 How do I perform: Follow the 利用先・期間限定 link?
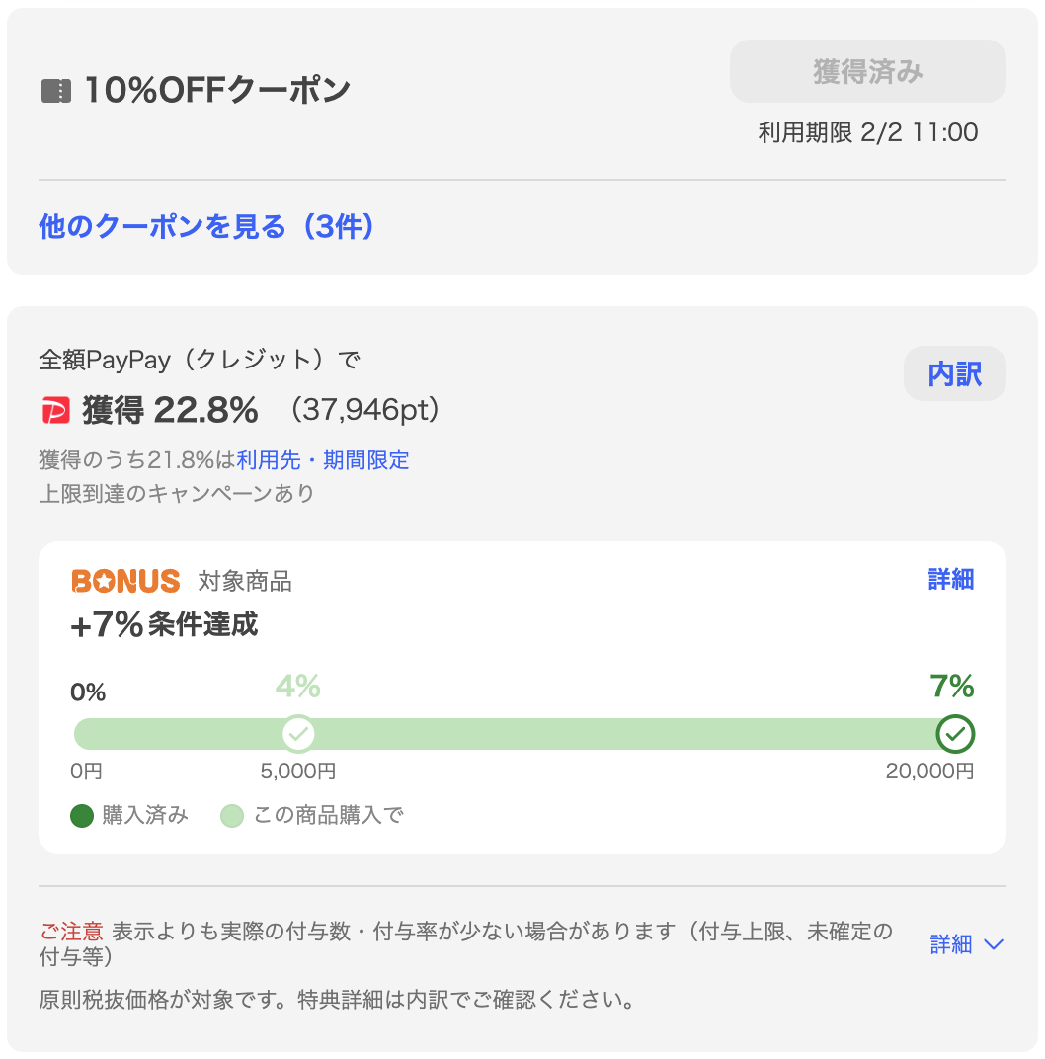tap(323, 460)
